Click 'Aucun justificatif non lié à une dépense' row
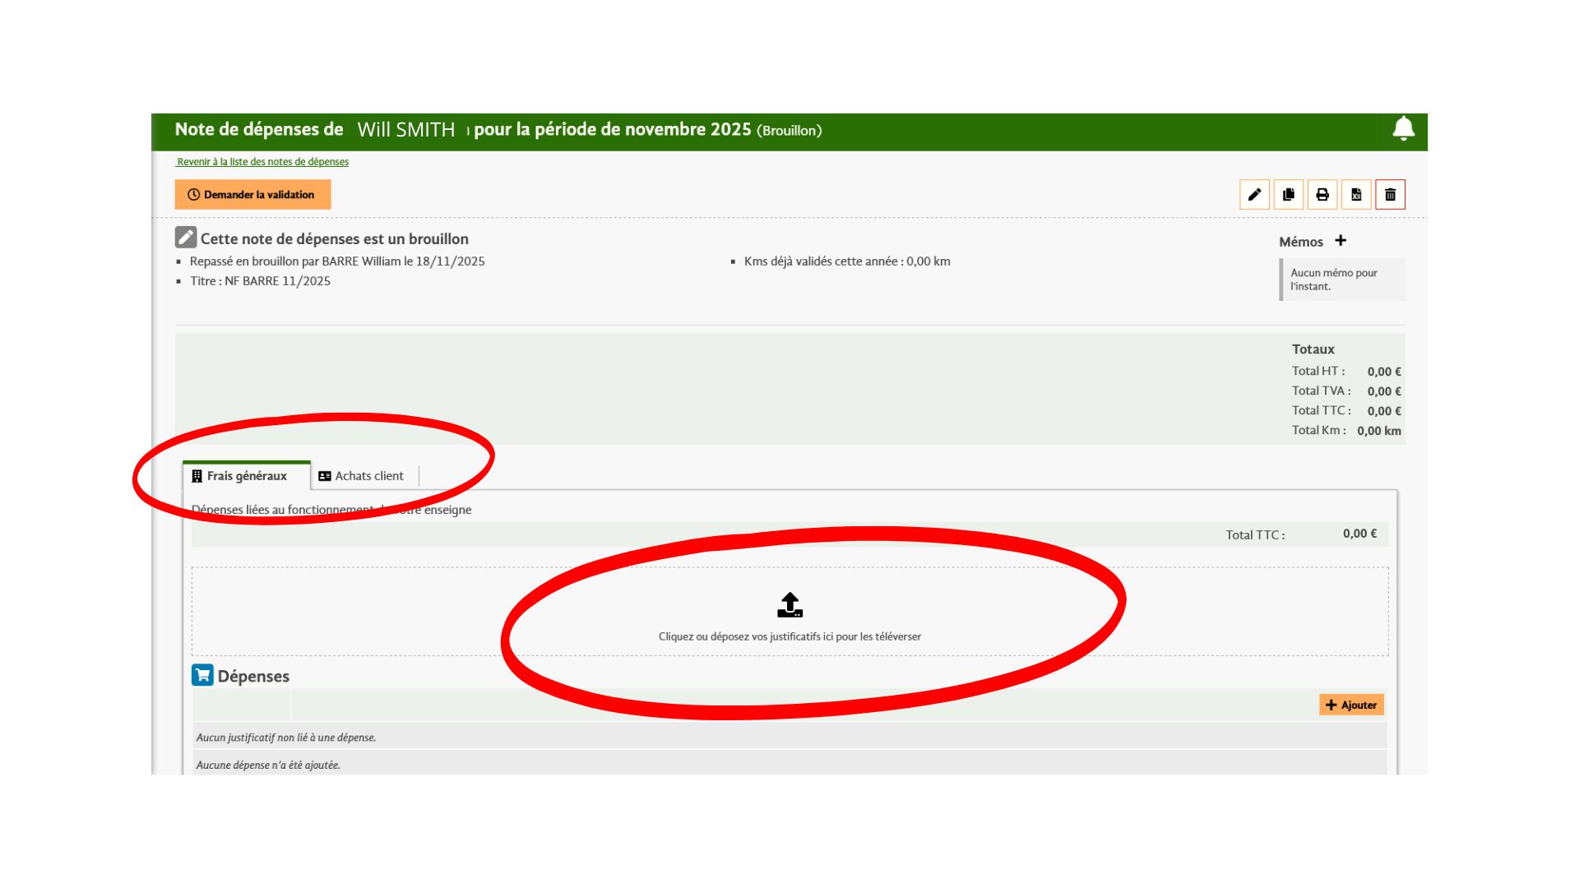Viewport: 1579px width, 888px height. [789, 737]
